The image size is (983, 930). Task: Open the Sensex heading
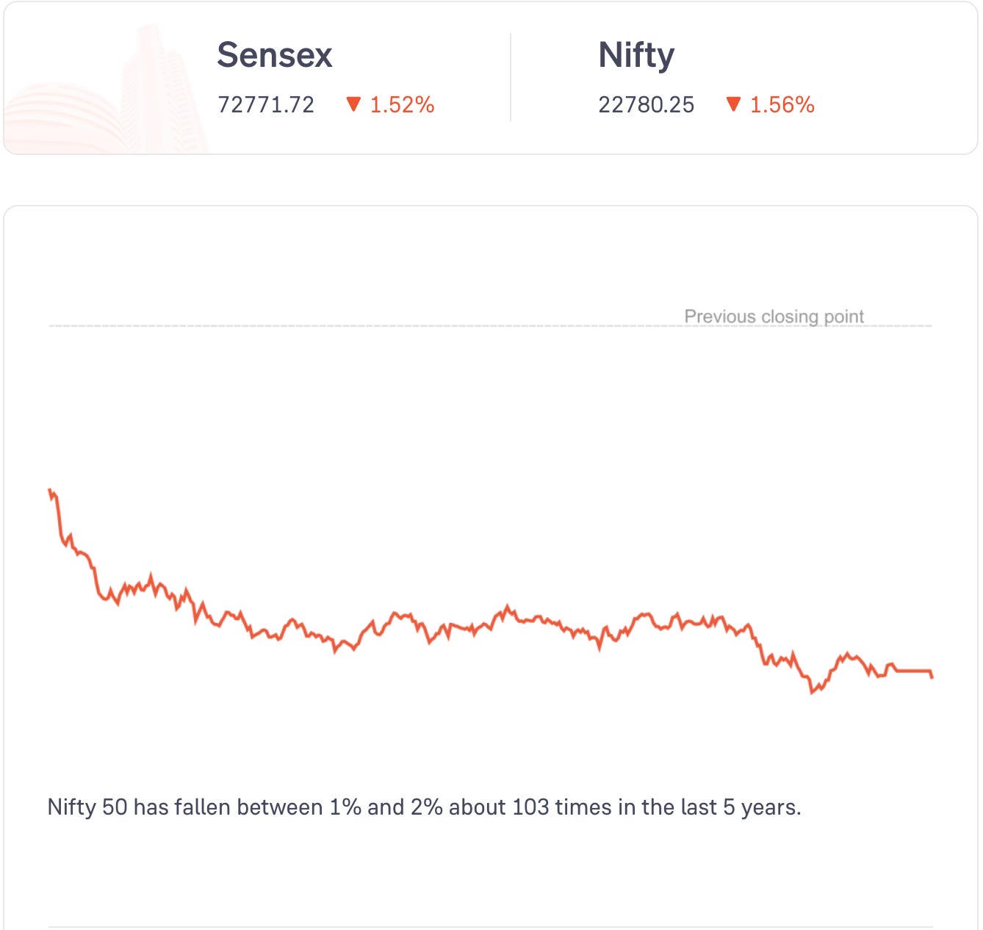(x=275, y=55)
